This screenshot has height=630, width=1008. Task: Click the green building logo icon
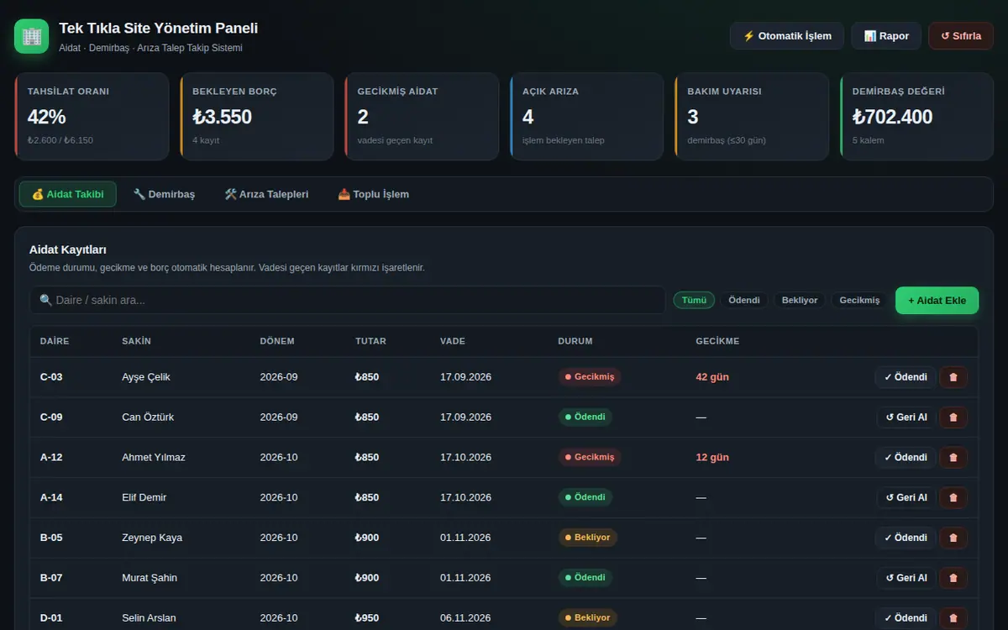tap(32, 36)
